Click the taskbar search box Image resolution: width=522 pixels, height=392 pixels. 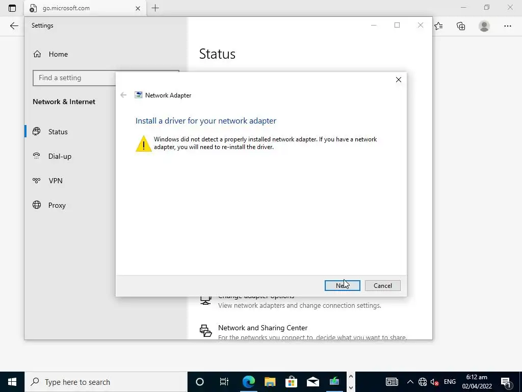(x=106, y=382)
